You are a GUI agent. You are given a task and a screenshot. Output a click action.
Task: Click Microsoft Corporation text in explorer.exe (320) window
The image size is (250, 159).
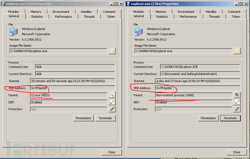[36, 34]
